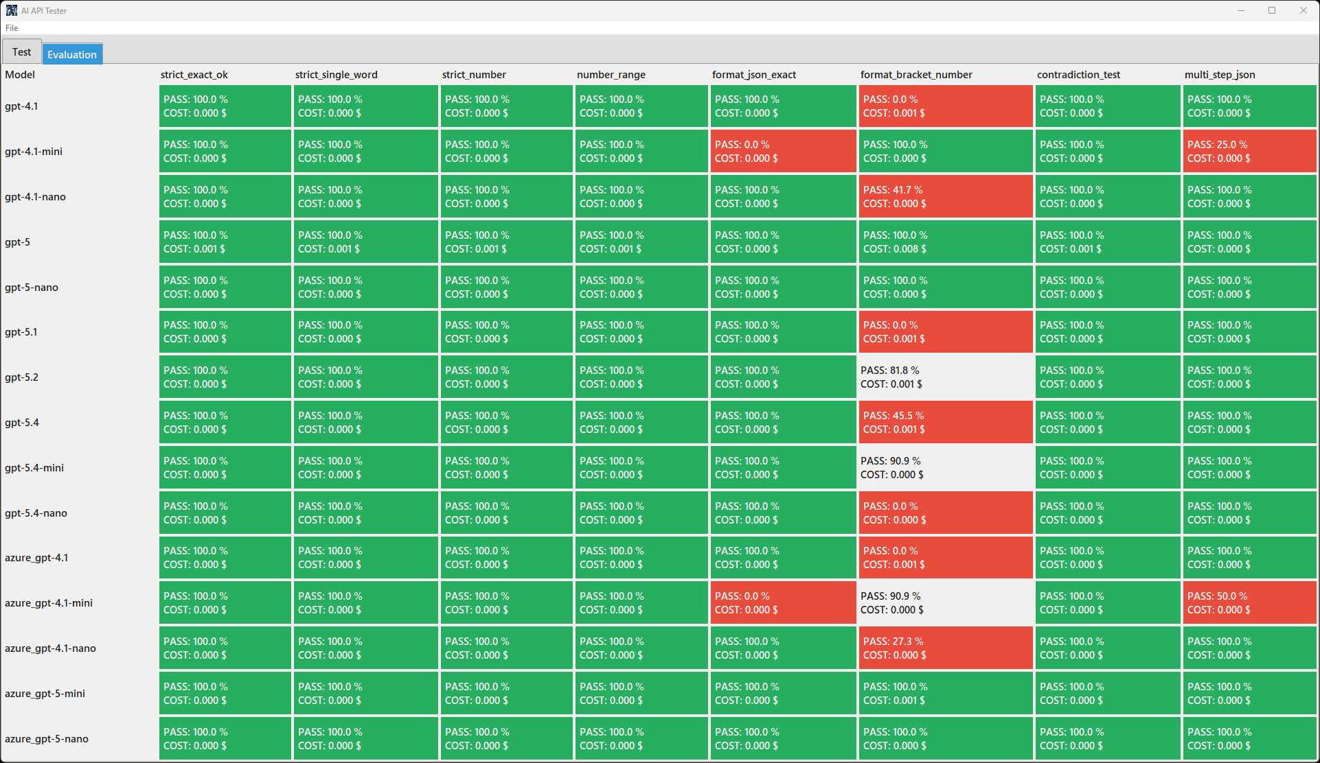Click the format_bracket_number column header
This screenshot has width=1320, height=763.
coord(915,75)
